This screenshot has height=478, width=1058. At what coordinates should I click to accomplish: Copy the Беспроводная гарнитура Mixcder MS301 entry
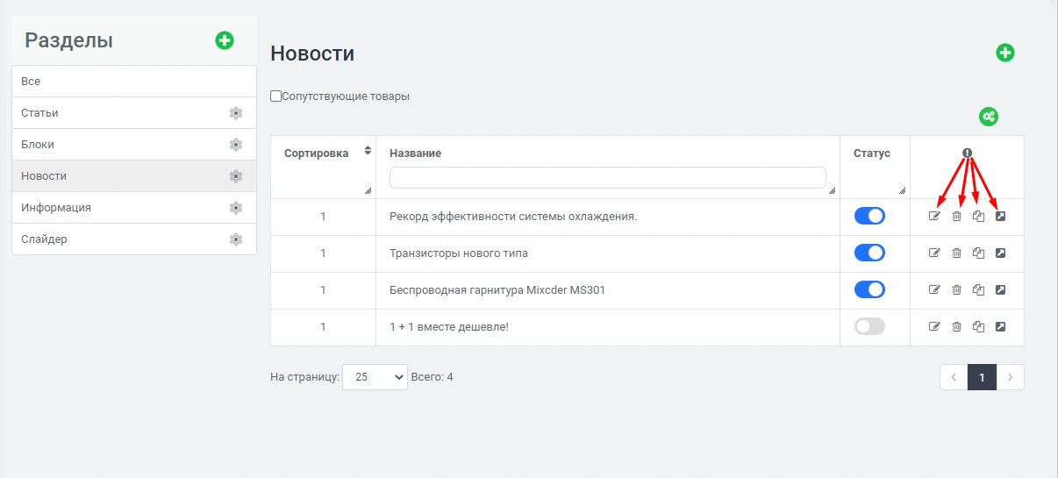(x=979, y=290)
